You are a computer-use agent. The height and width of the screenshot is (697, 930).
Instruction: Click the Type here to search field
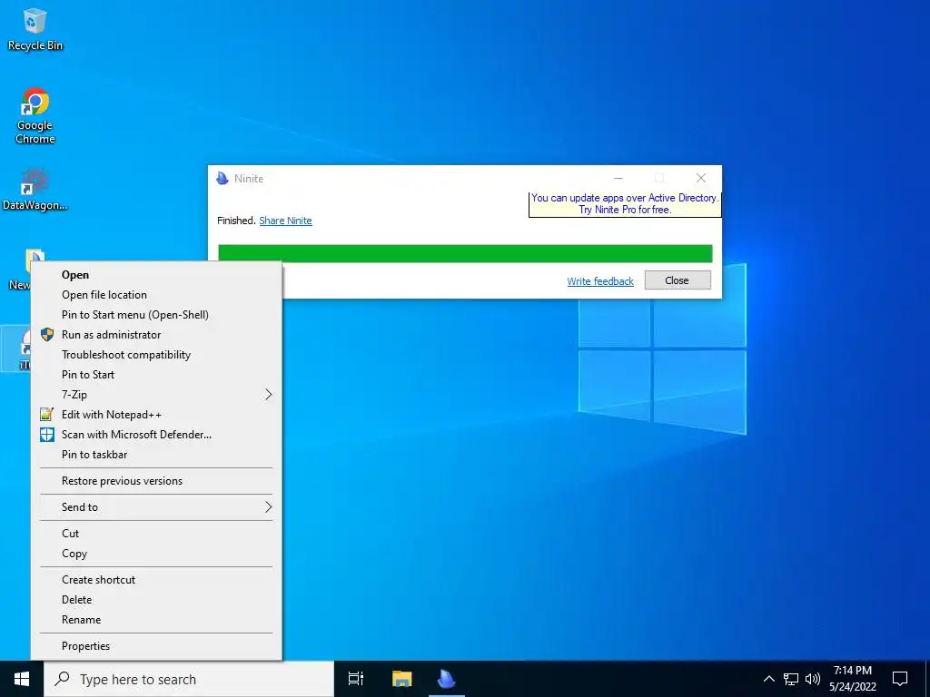(x=189, y=679)
